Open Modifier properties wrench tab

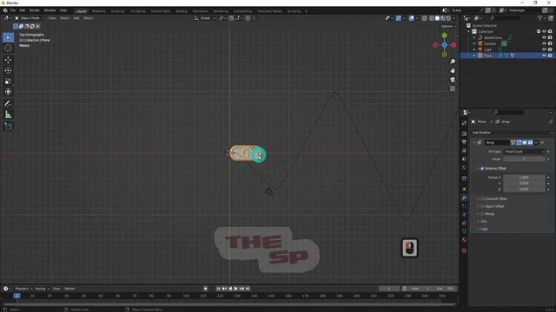[x=464, y=198]
